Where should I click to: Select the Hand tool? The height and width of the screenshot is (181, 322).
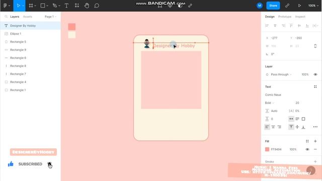(x=87, y=6)
